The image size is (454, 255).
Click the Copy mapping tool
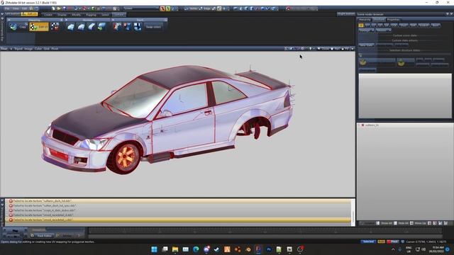point(23,27)
